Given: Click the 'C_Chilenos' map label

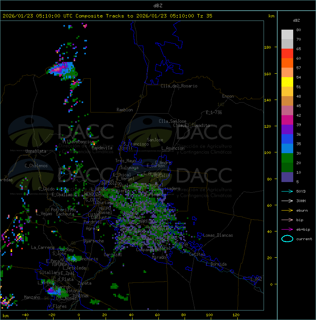Looking at the screenshot, I should point(36,166).
